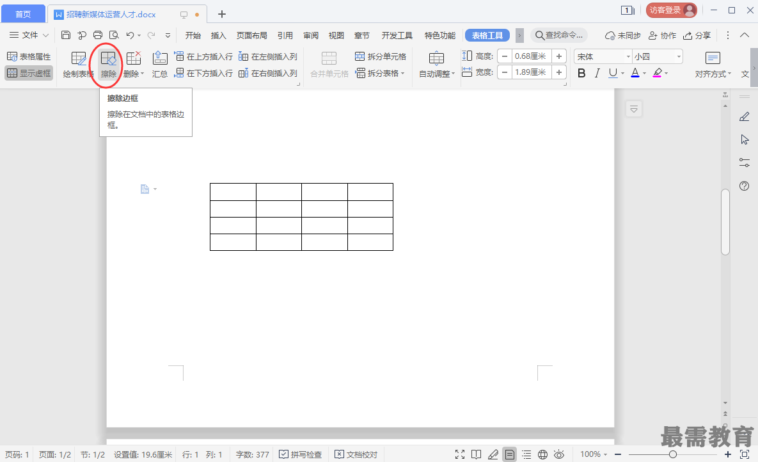Viewport: 758px width, 462px height.
Task: Go to the 首页 home tab
Action: click(23, 14)
